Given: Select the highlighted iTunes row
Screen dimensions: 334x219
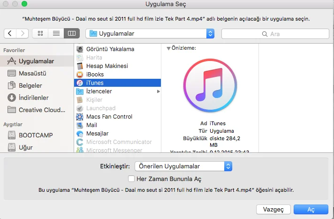Looking at the screenshot, I should 117,83.
